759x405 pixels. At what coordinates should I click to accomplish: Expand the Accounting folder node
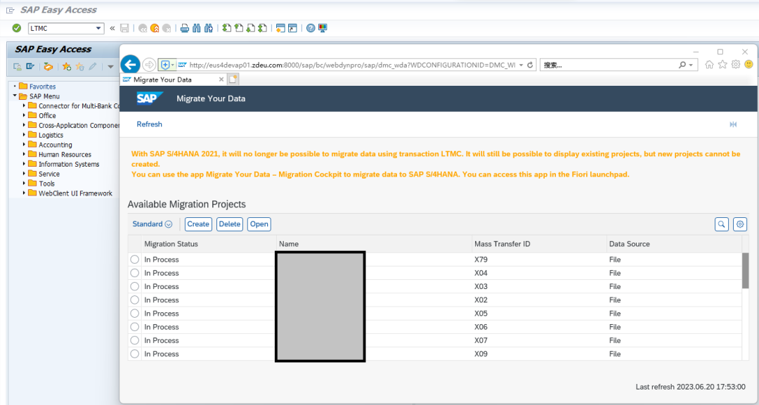click(x=24, y=144)
